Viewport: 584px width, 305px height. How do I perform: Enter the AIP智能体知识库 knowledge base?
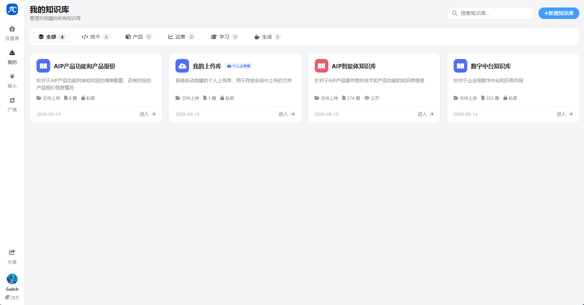click(x=426, y=114)
